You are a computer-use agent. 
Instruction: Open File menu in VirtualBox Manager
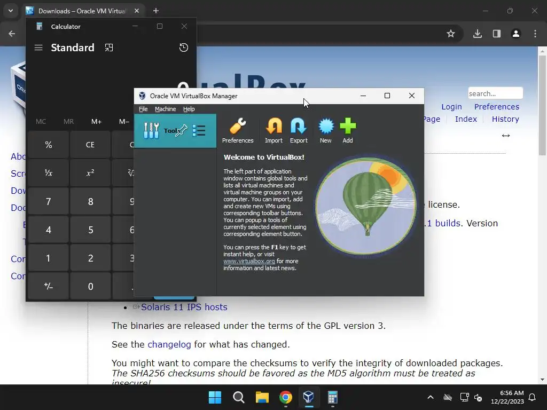click(143, 109)
